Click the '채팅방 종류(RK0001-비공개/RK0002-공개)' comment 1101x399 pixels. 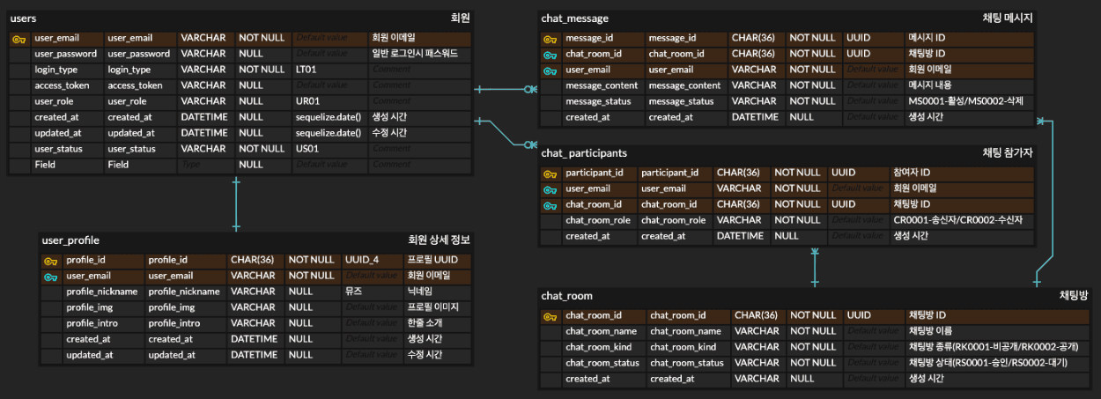click(994, 347)
